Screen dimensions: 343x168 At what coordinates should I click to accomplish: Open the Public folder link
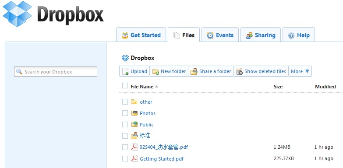click(x=147, y=125)
